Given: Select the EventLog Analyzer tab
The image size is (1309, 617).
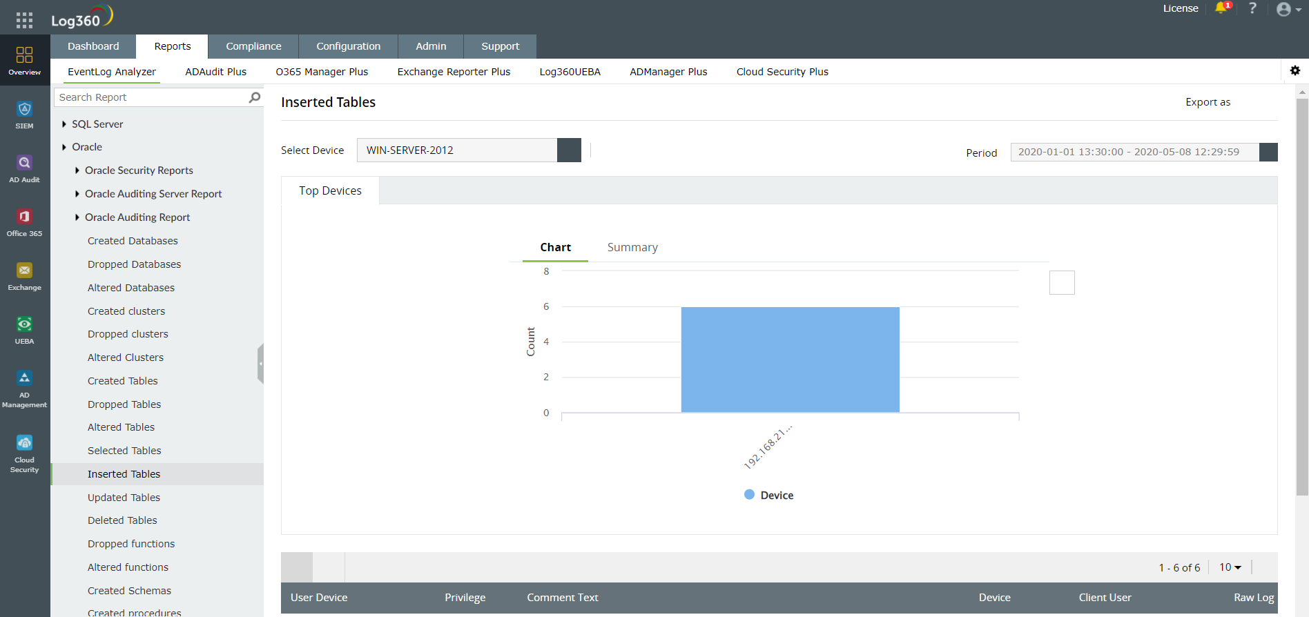Looking at the screenshot, I should coord(112,72).
